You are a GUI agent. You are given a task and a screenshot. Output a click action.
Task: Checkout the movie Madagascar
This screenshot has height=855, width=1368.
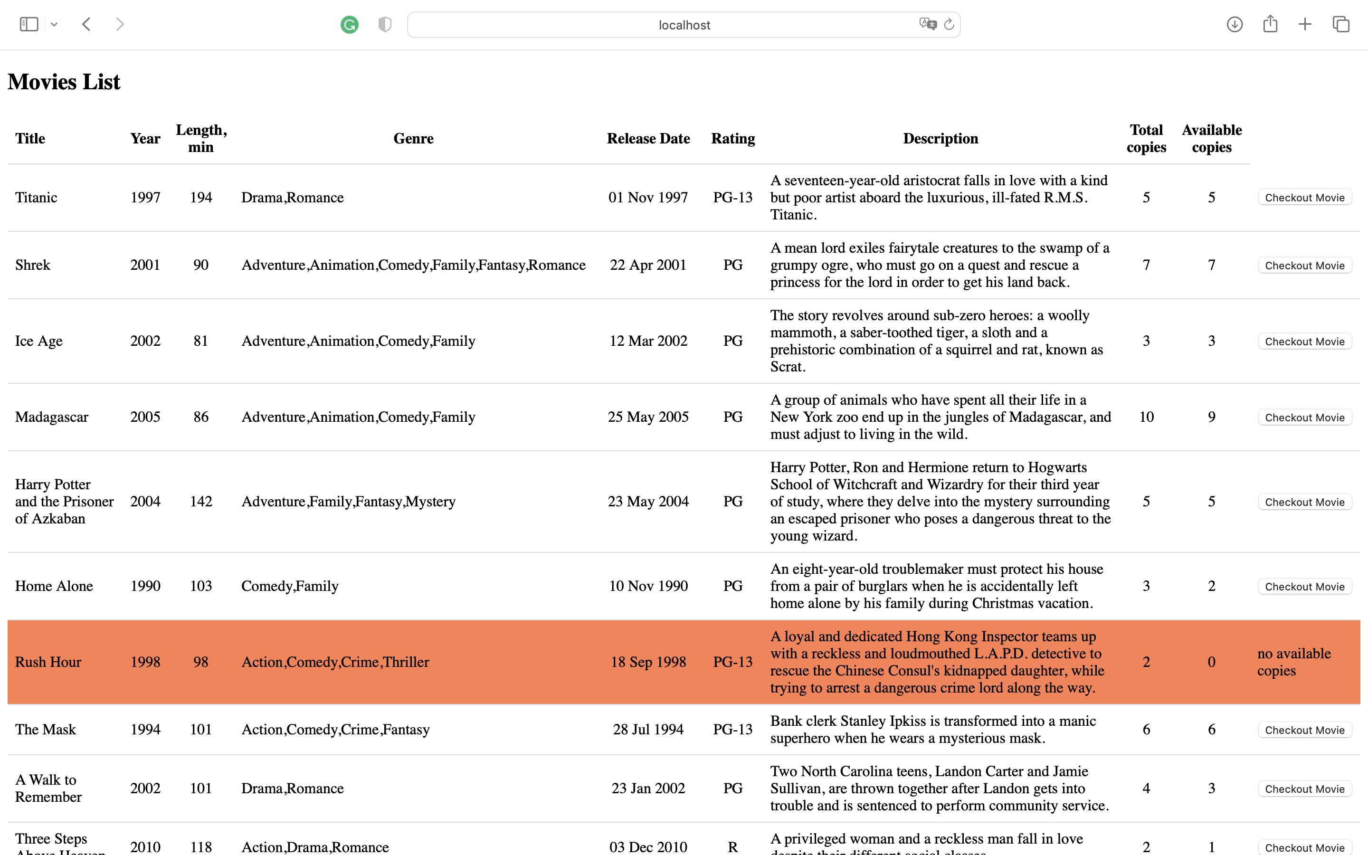[x=1304, y=417]
